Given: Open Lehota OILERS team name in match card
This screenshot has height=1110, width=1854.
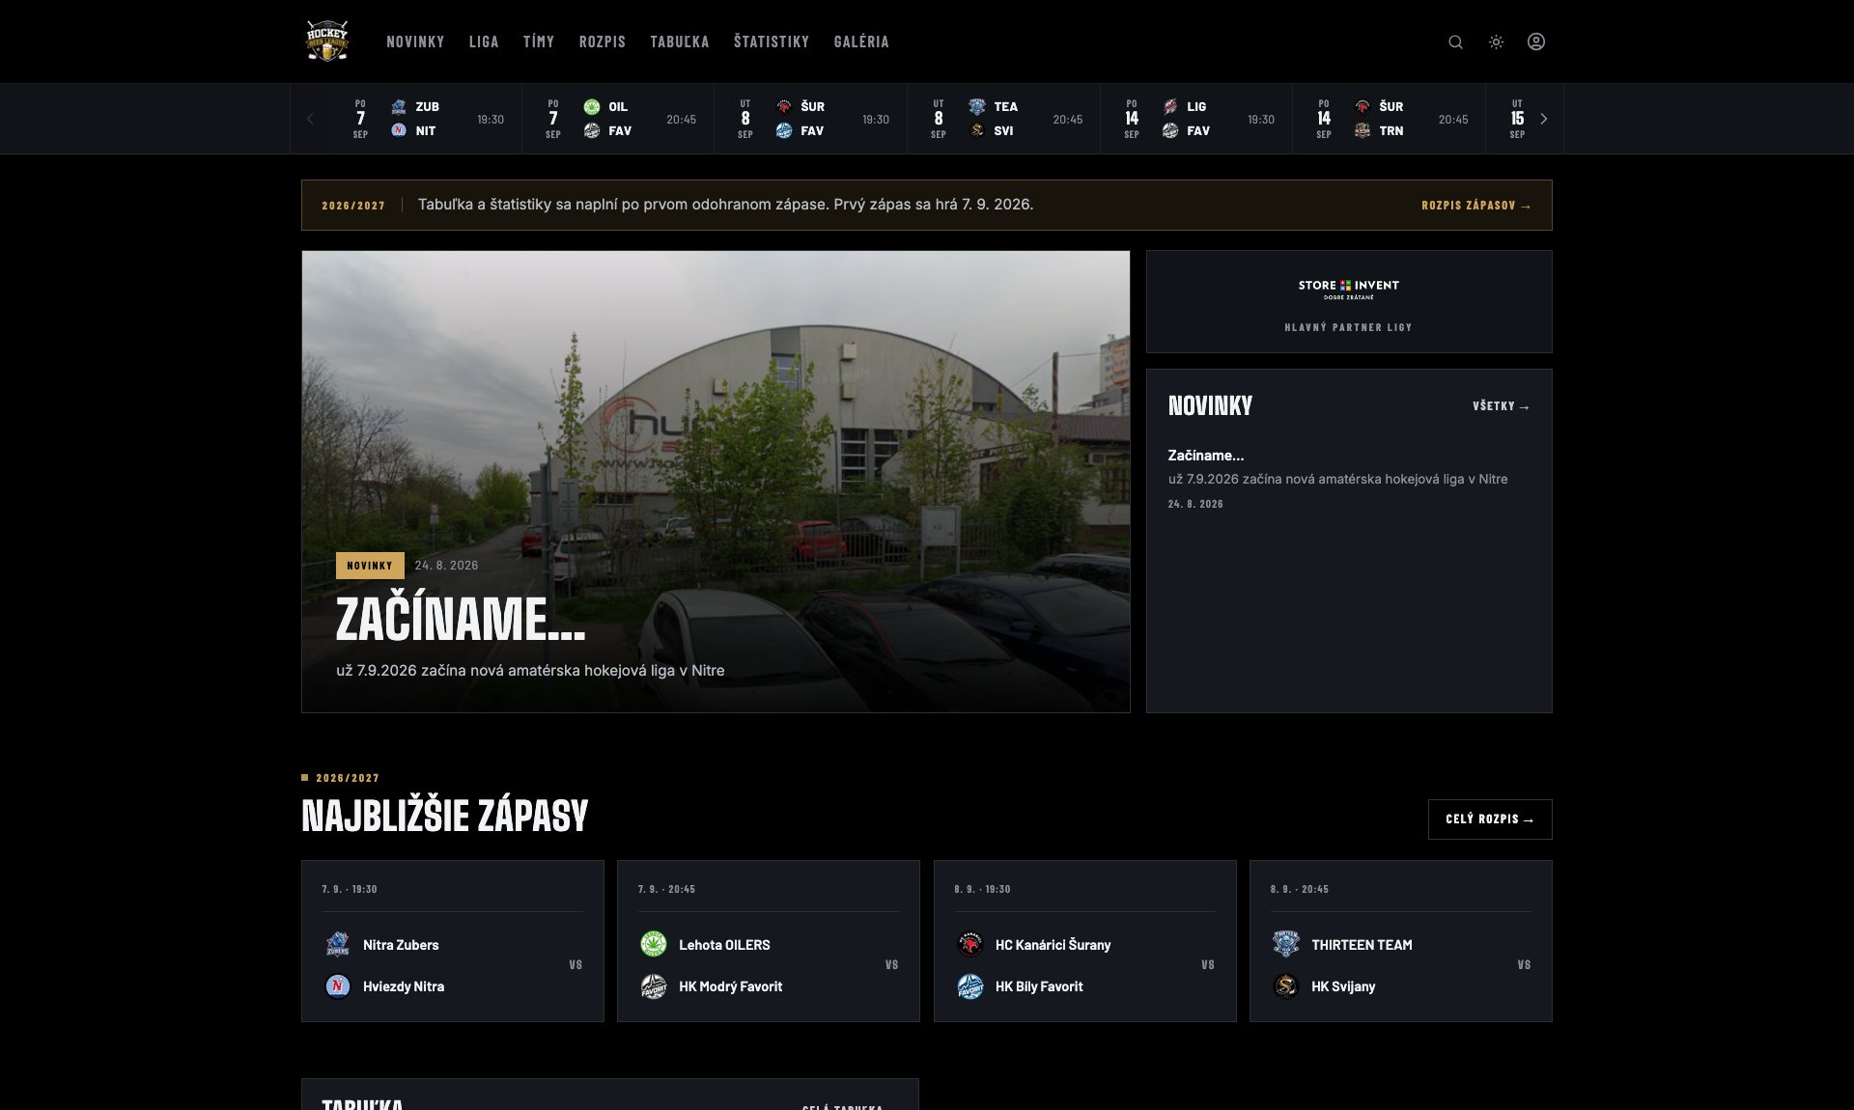Looking at the screenshot, I should tap(724, 945).
